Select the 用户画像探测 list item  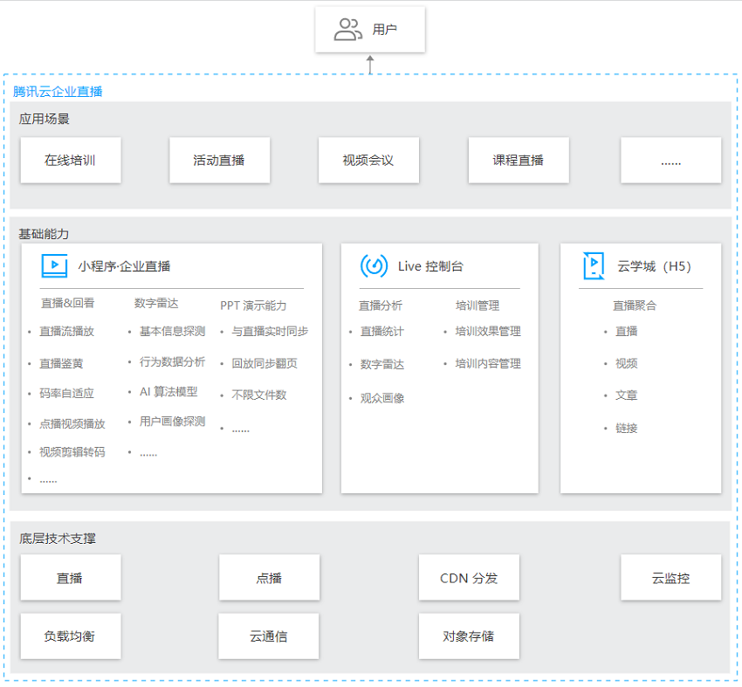click(172, 421)
